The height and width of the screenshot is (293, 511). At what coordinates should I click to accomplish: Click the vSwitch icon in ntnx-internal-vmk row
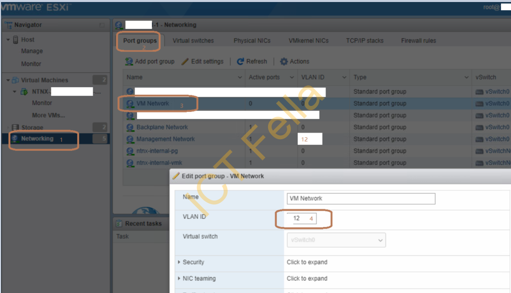coord(479,163)
